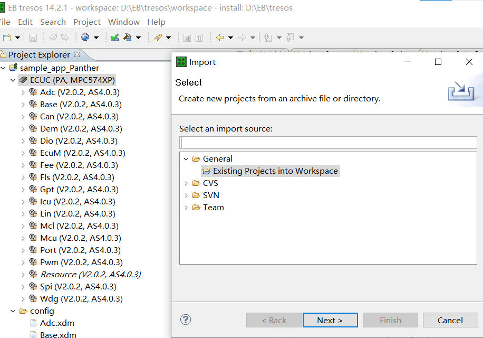The image size is (483, 338).
Task: Select the Project Explorer tab
Action: pos(39,54)
